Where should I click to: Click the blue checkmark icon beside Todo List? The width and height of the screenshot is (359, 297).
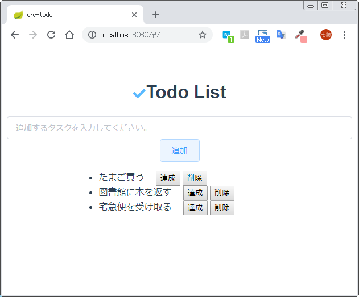tap(139, 94)
